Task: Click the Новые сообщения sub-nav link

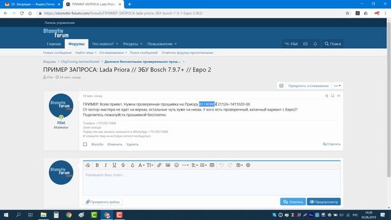Action: (57, 53)
